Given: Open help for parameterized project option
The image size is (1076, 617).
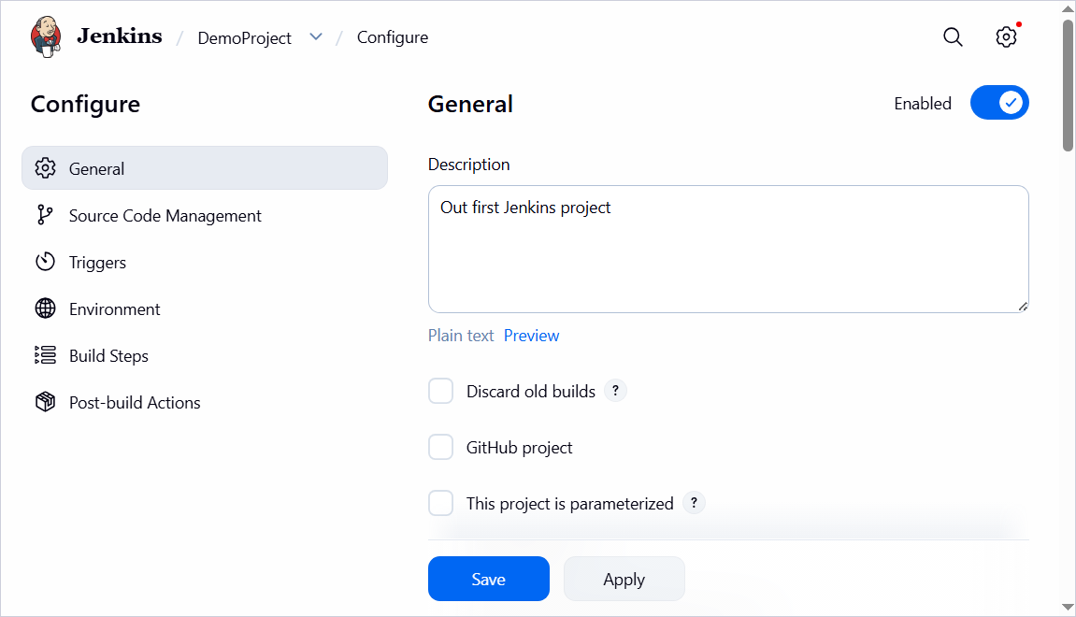Looking at the screenshot, I should click(x=694, y=503).
